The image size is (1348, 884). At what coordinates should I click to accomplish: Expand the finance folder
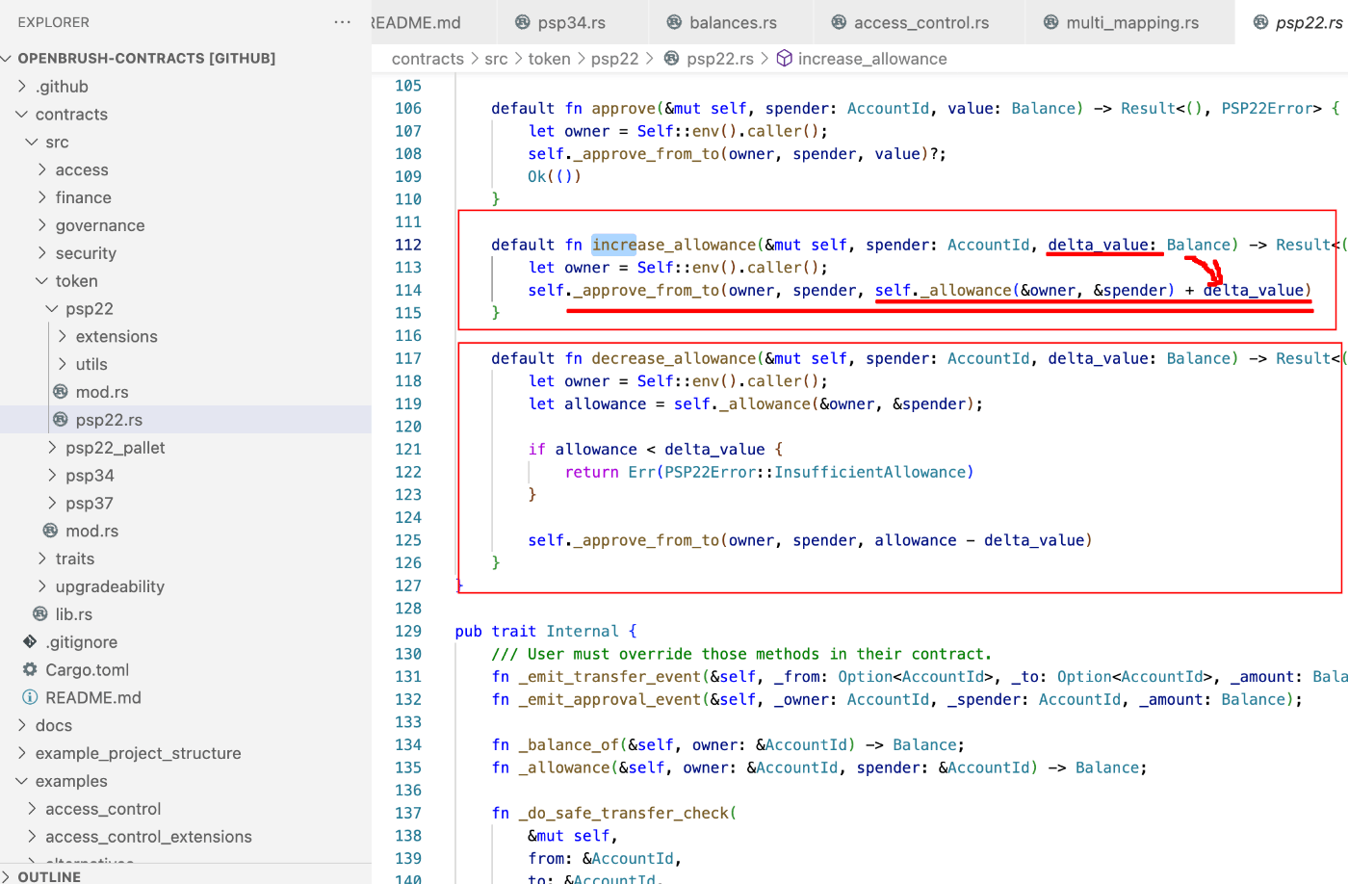click(x=41, y=198)
